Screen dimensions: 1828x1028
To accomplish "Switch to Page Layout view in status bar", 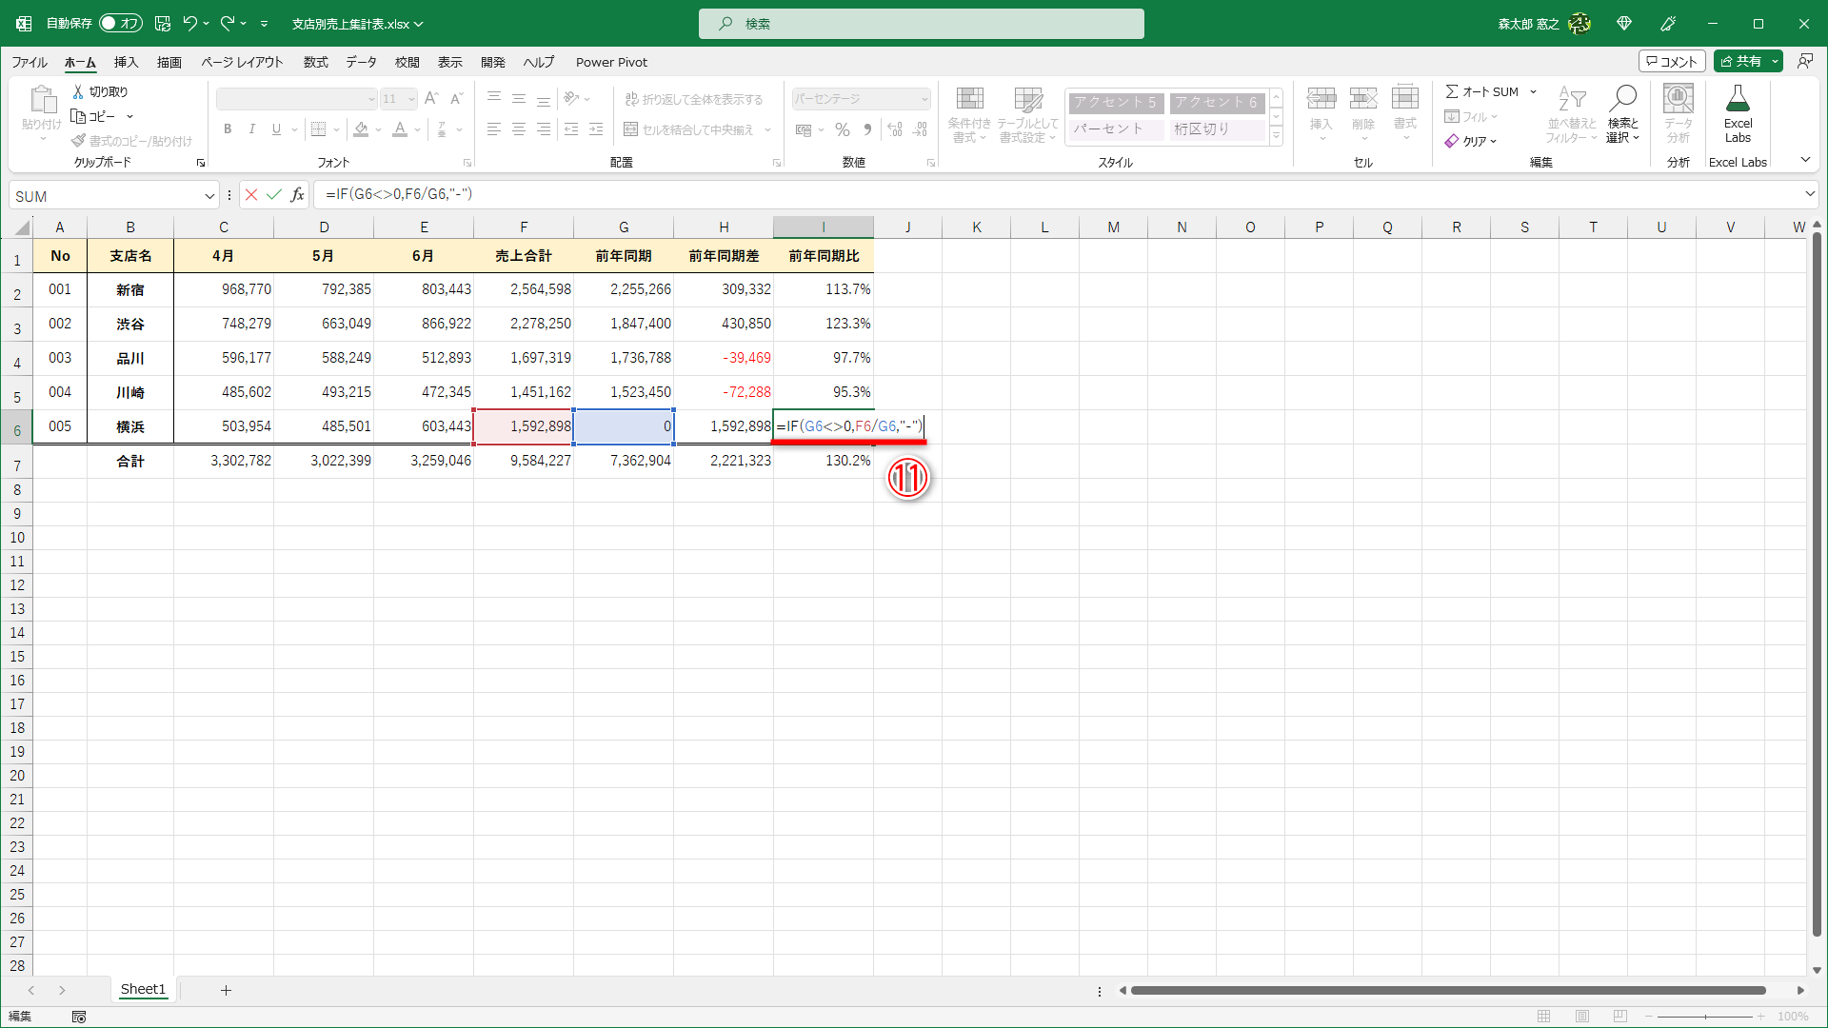I will tap(1582, 1017).
